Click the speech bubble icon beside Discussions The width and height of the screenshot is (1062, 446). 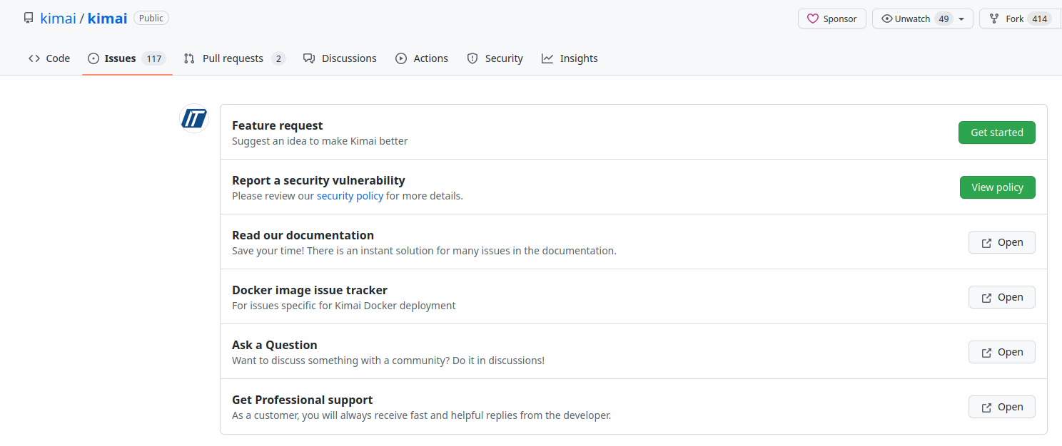(x=308, y=58)
